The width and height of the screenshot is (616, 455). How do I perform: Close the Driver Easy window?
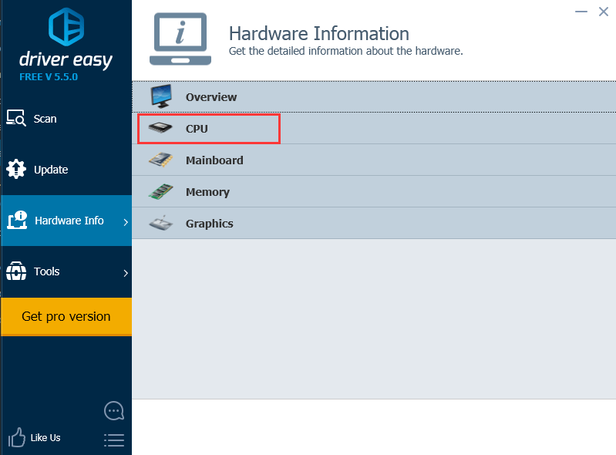pos(604,12)
